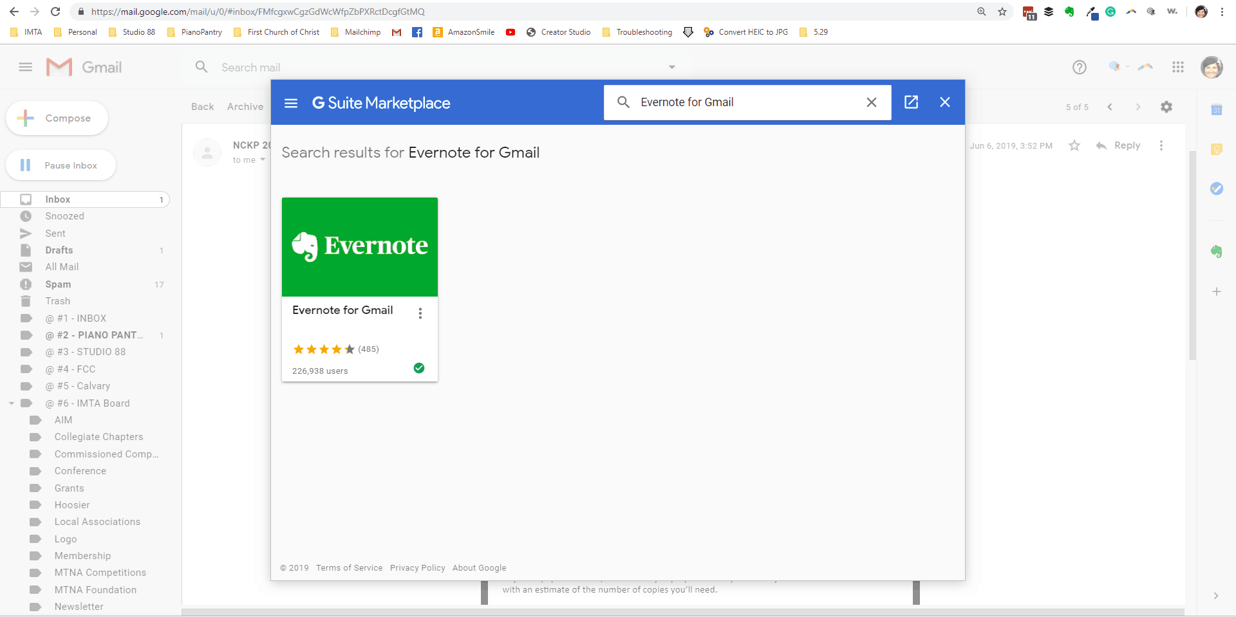Open About Google link

coord(479,568)
